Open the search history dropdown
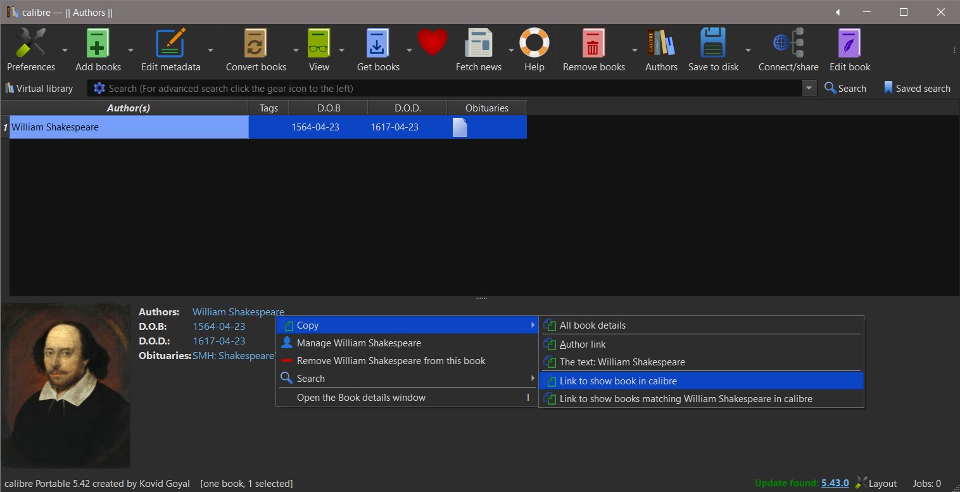 [x=809, y=89]
